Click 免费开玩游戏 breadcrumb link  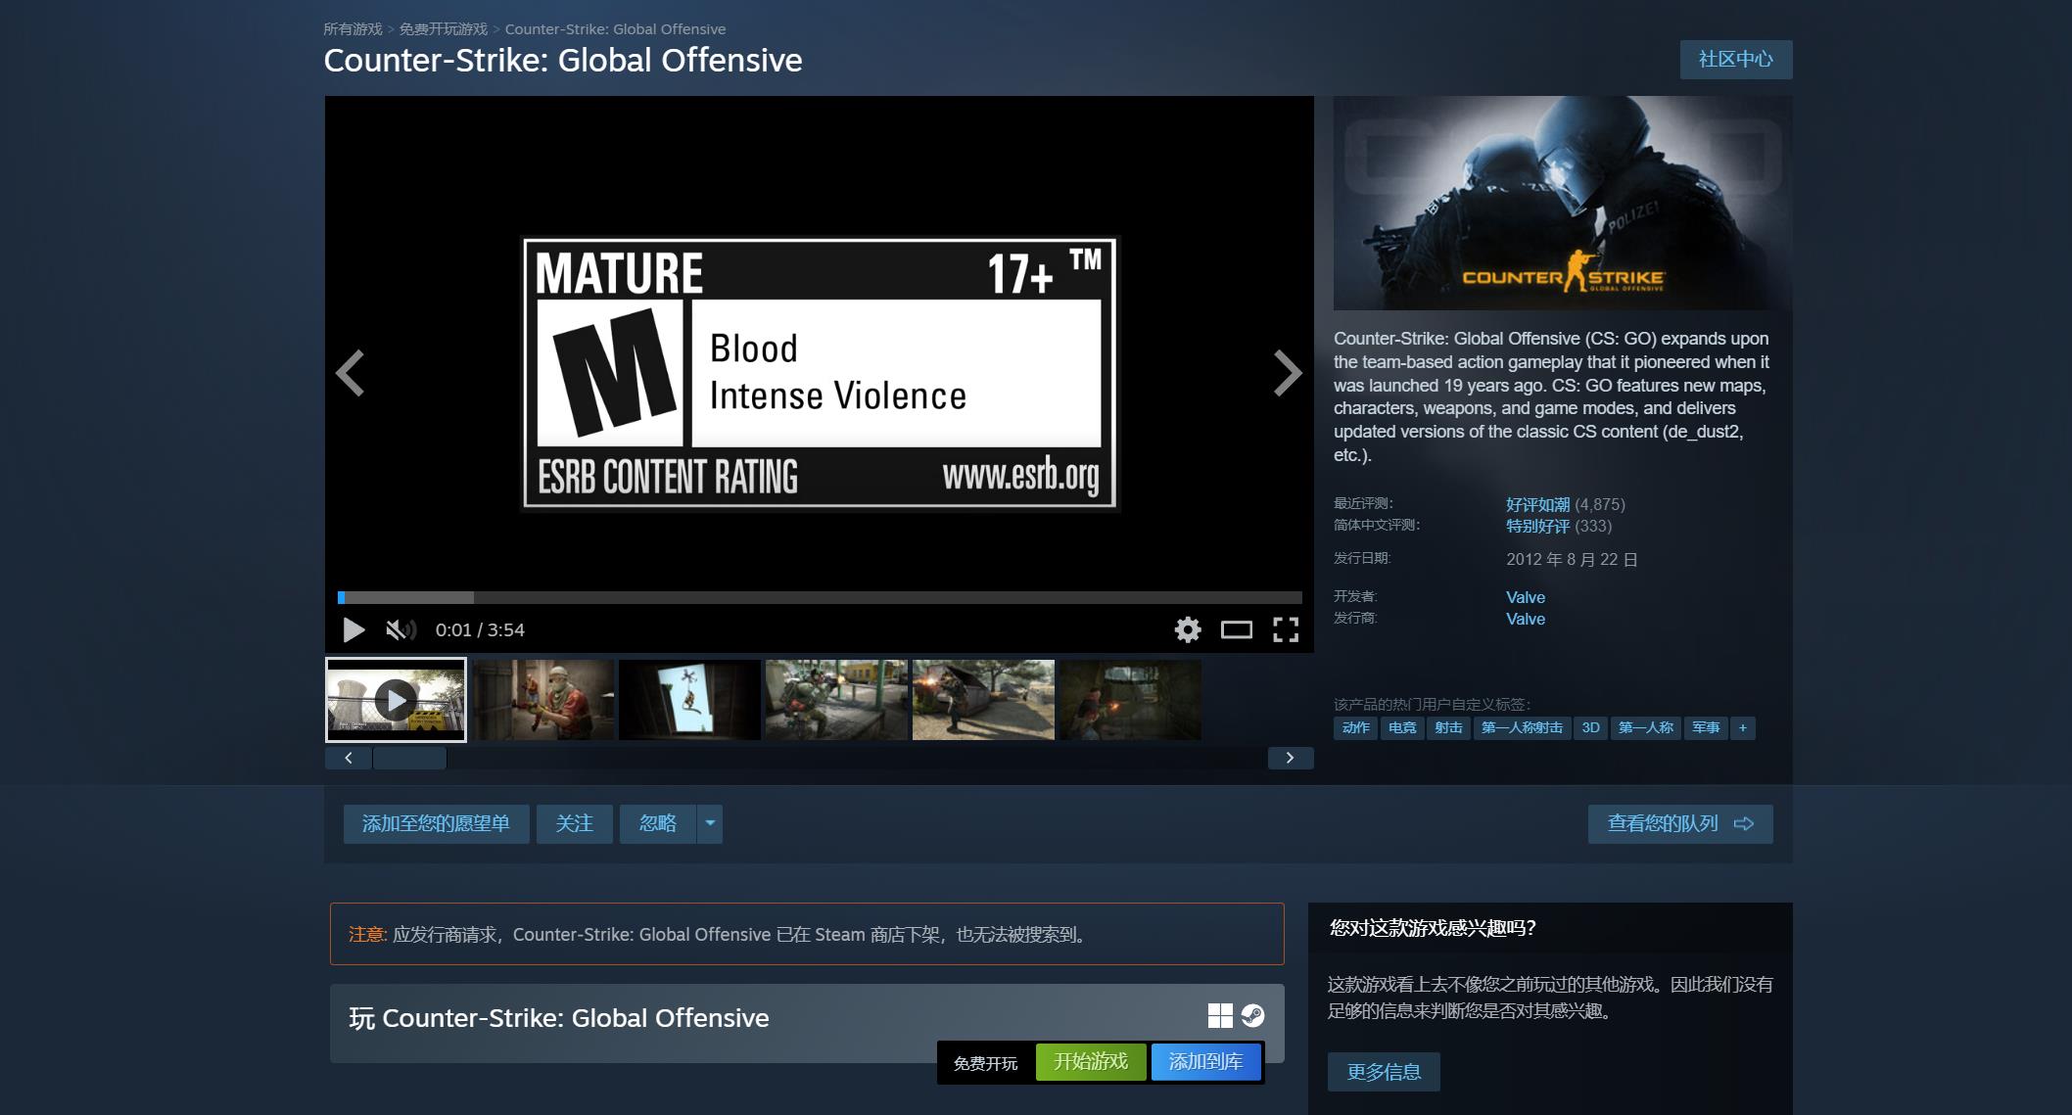(443, 29)
